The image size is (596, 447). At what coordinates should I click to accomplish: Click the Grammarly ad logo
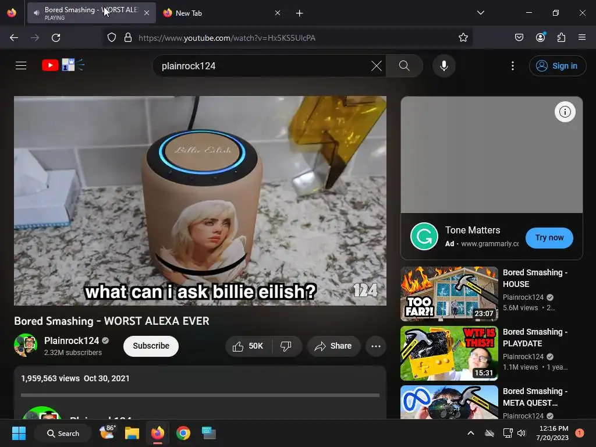424,236
